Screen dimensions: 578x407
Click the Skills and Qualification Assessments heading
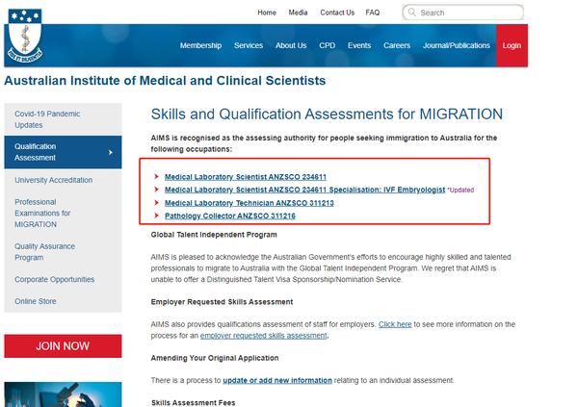[327, 114]
